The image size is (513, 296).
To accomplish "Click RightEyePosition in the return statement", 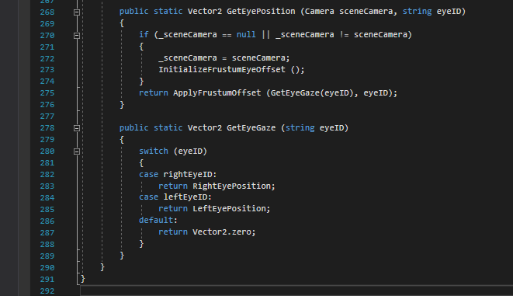I will click(x=231, y=186).
